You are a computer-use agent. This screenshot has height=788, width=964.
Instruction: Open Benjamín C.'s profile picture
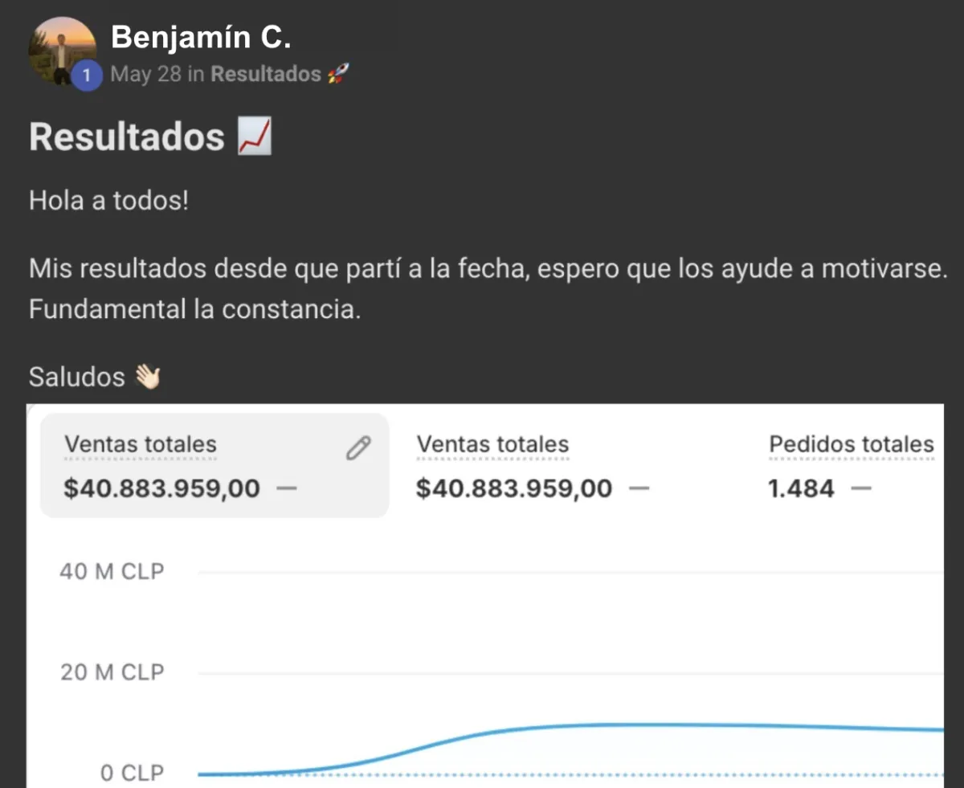click(x=63, y=51)
